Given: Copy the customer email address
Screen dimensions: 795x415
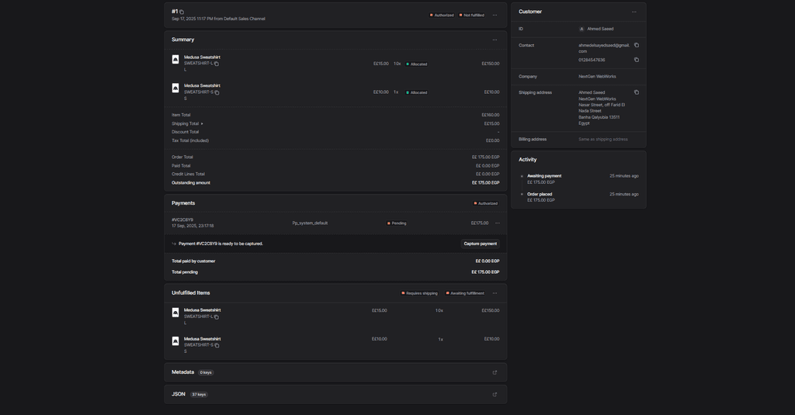Looking at the screenshot, I should pyautogui.click(x=637, y=45).
